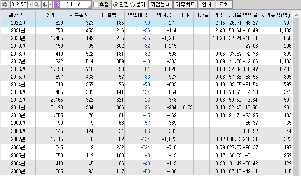Click the 216.31 margin cell
Image resolution: width=301 pixels, height=176 pixels.
click(x=250, y=139)
